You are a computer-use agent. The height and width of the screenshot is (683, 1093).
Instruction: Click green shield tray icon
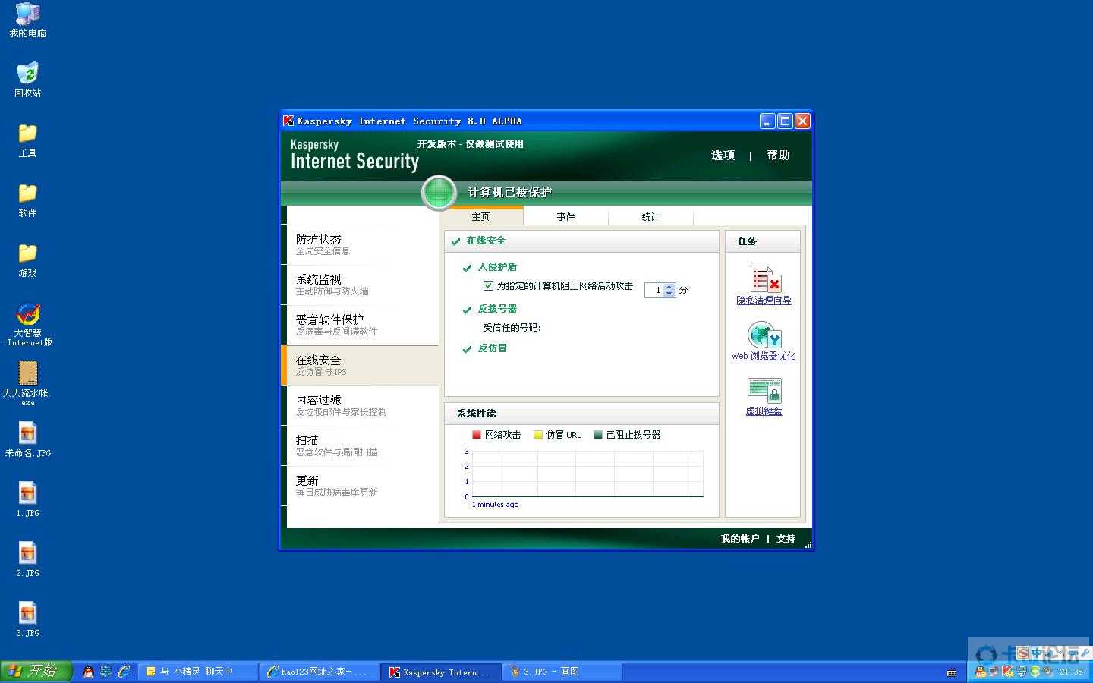click(1035, 672)
